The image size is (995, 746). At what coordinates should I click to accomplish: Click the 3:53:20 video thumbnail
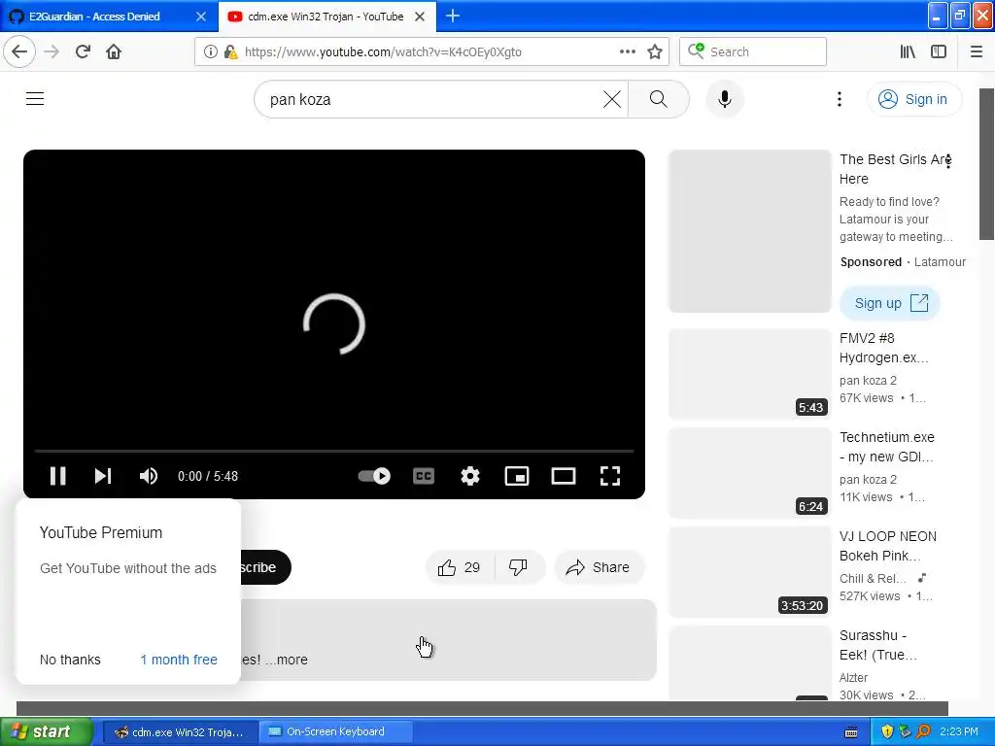(750, 571)
